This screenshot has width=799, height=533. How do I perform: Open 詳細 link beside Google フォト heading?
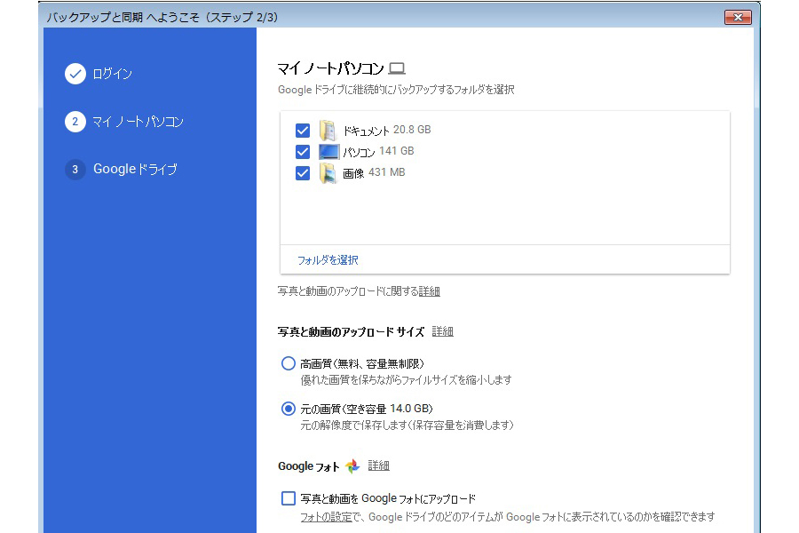379,465
